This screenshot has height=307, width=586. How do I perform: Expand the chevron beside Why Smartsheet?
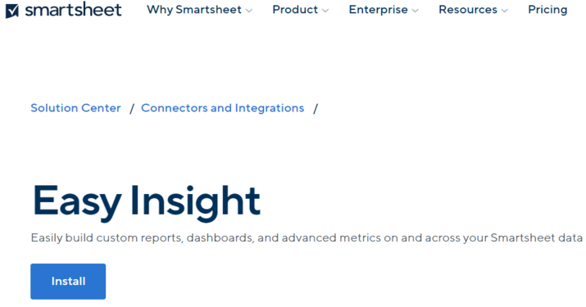tap(249, 11)
